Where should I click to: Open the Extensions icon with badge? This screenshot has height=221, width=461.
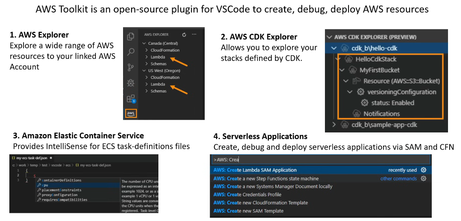coord(131,98)
